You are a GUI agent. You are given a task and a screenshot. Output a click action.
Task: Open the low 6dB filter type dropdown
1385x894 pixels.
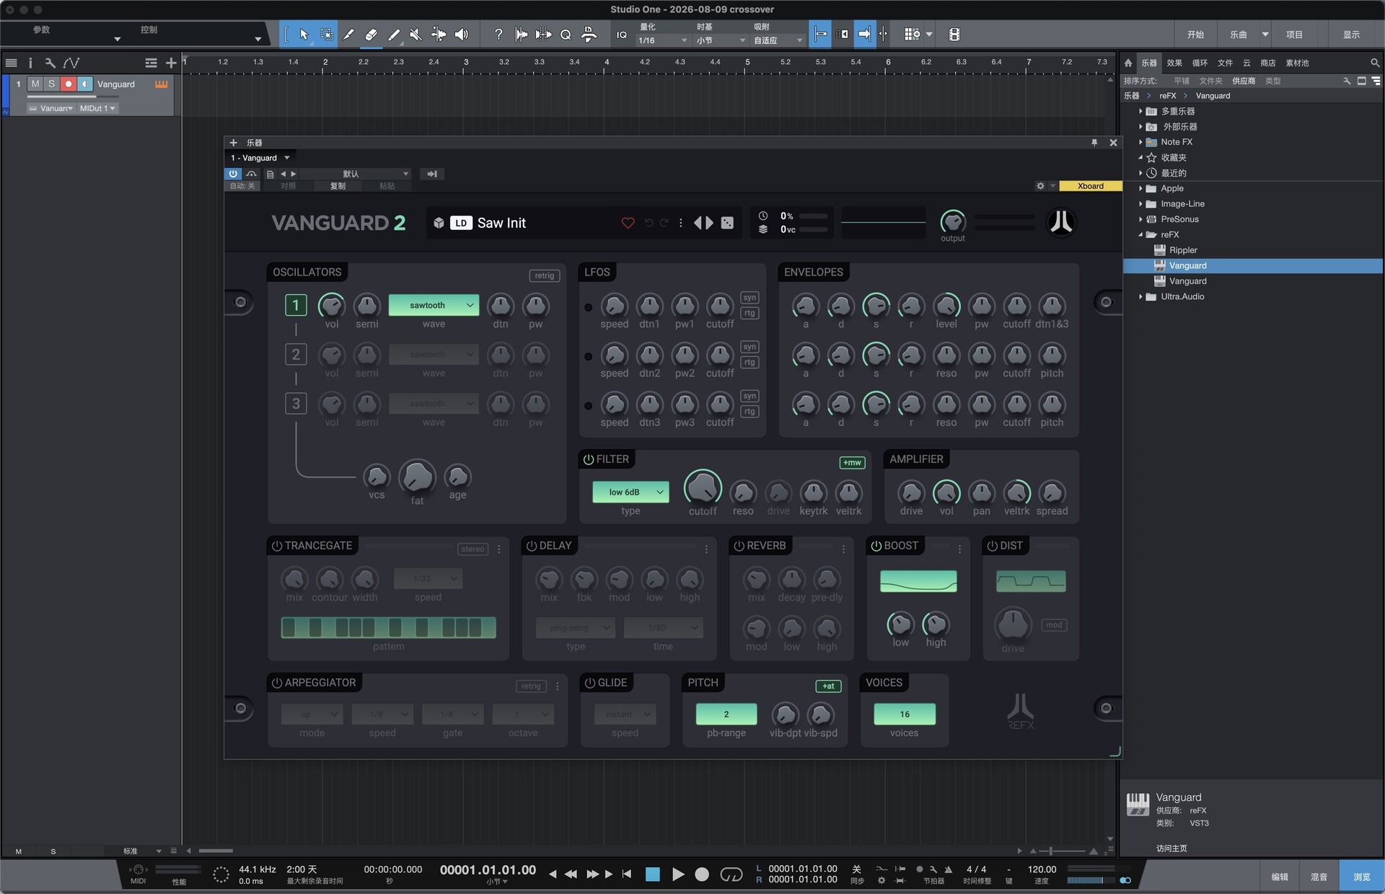(x=630, y=492)
